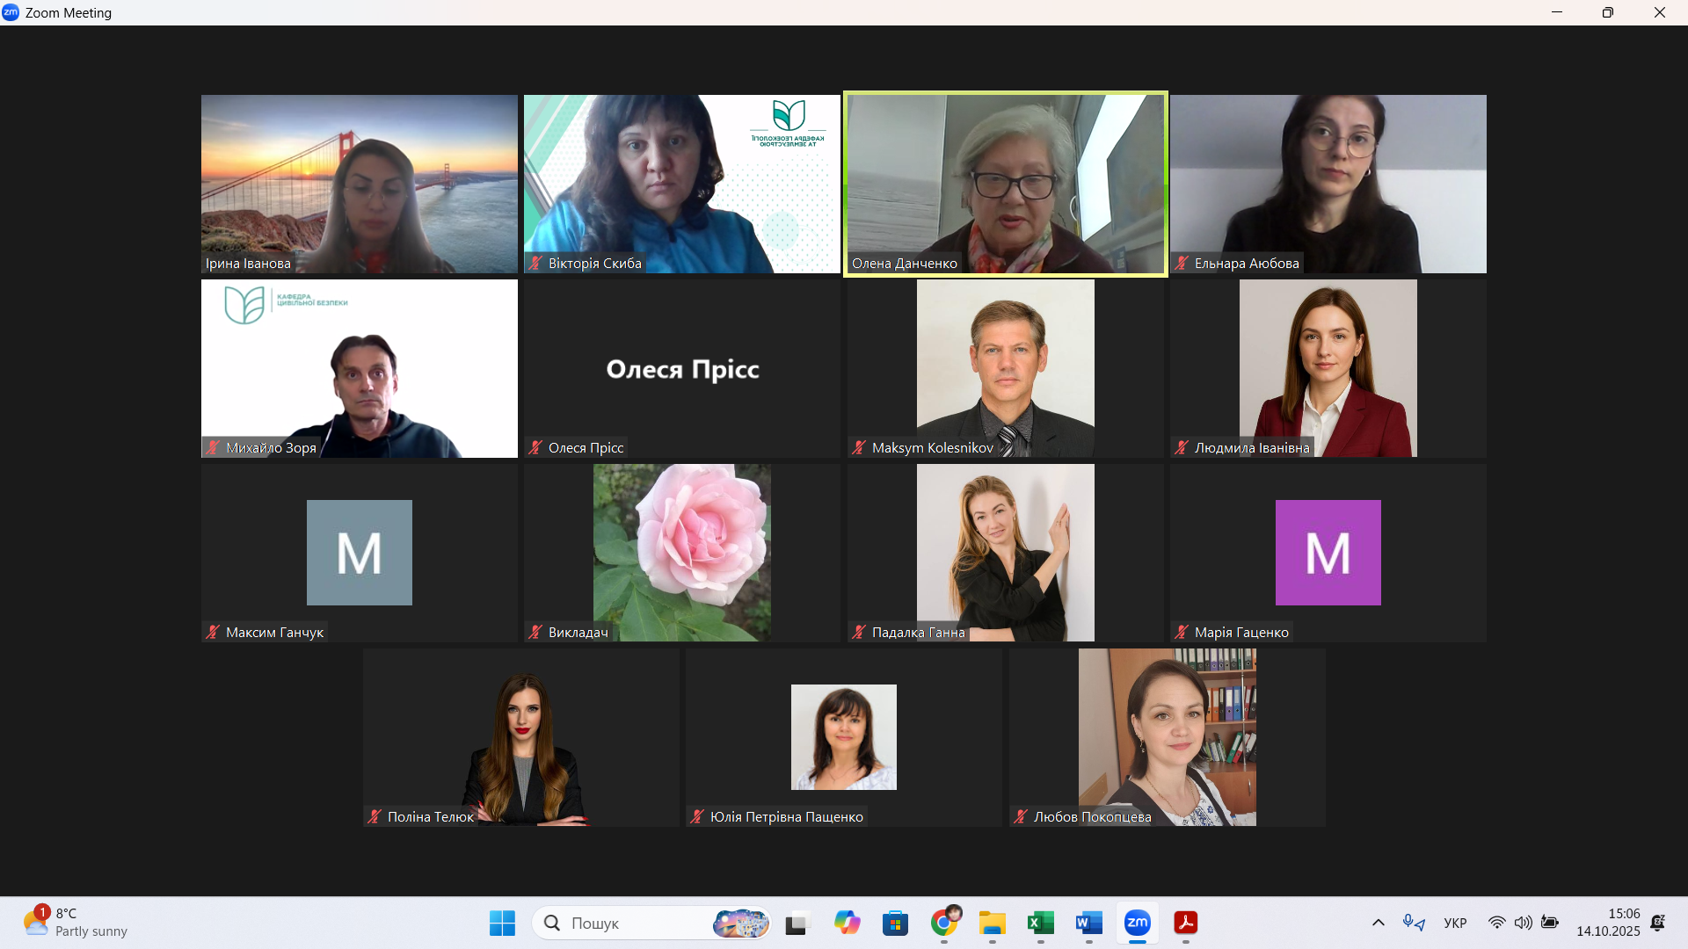Open the Zoom app from the taskbar
1688x949 pixels.
coord(1137,923)
